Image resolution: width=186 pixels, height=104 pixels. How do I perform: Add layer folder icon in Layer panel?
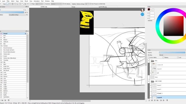[158, 100]
